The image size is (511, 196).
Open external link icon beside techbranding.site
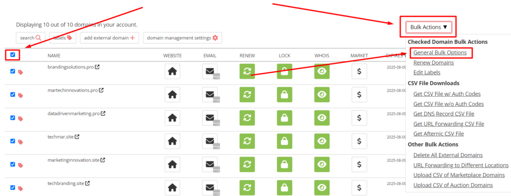click(x=87, y=184)
